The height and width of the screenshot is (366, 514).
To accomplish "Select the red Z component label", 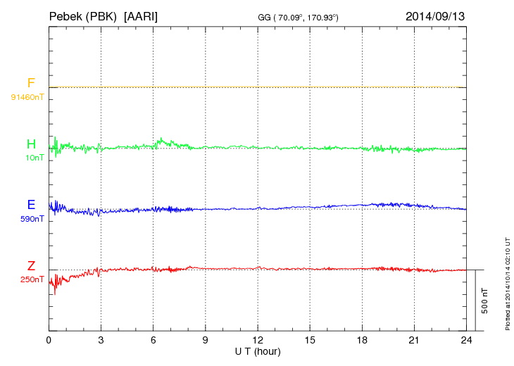I will [x=31, y=266].
